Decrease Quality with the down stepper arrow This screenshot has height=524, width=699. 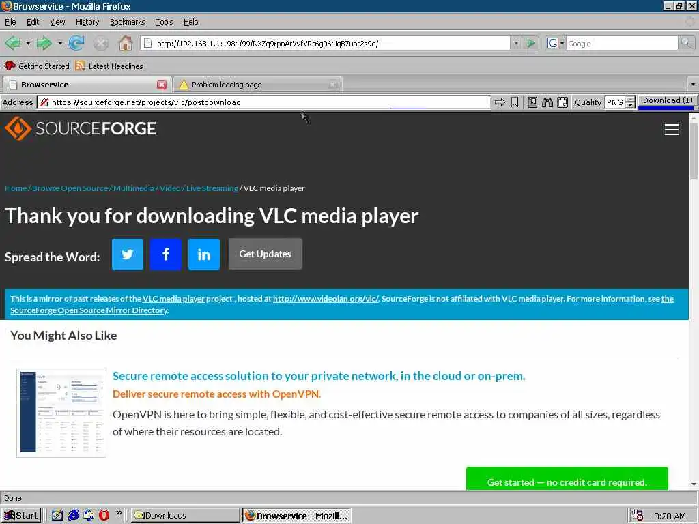[x=630, y=106]
